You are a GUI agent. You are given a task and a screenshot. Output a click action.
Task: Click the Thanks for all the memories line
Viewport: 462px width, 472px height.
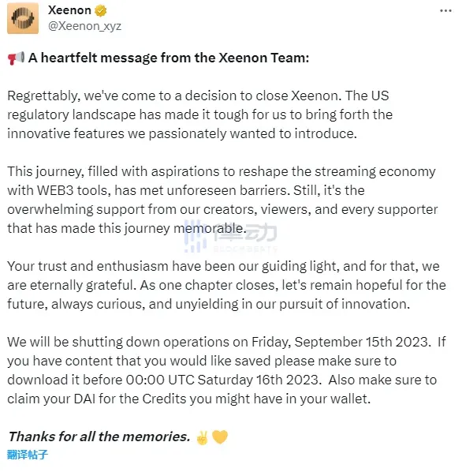point(99,436)
